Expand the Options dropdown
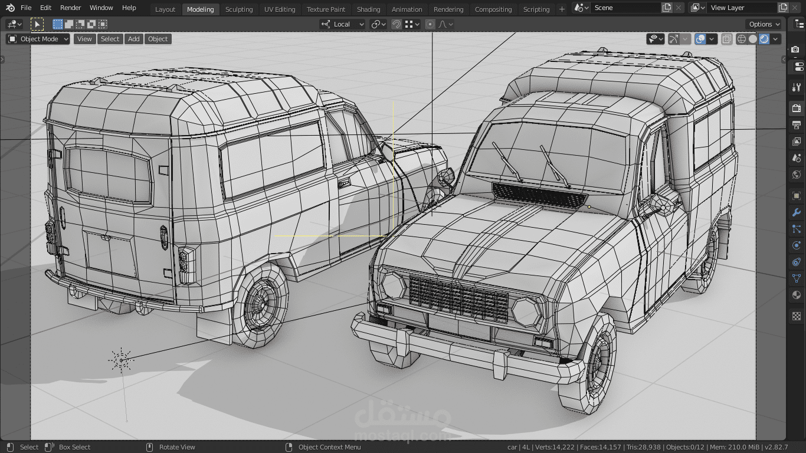The width and height of the screenshot is (806, 453). (764, 24)
